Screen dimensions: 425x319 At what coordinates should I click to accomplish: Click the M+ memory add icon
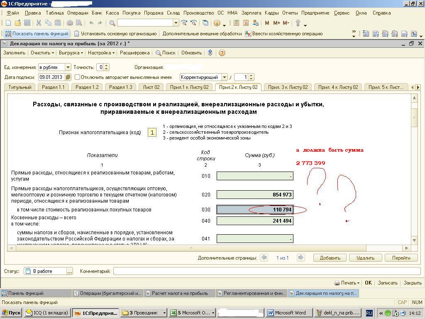pyautogui.click(x=276, y=23)
